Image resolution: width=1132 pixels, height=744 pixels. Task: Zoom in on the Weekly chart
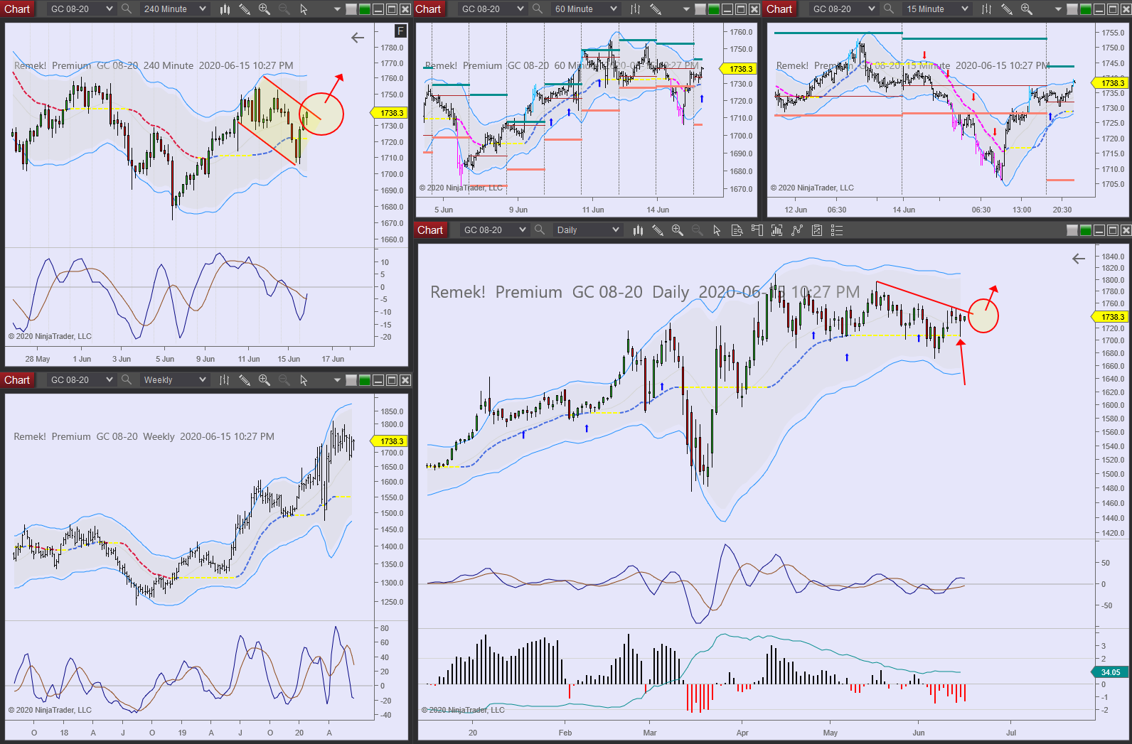pos(265,380)
